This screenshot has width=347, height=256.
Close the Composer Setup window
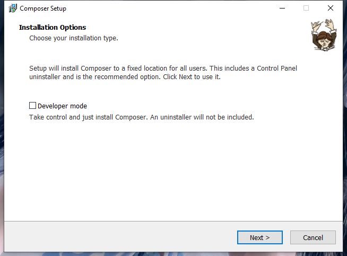(331, 8)
